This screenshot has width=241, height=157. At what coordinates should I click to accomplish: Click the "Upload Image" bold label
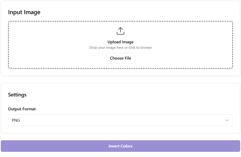(x=120, y=42)
